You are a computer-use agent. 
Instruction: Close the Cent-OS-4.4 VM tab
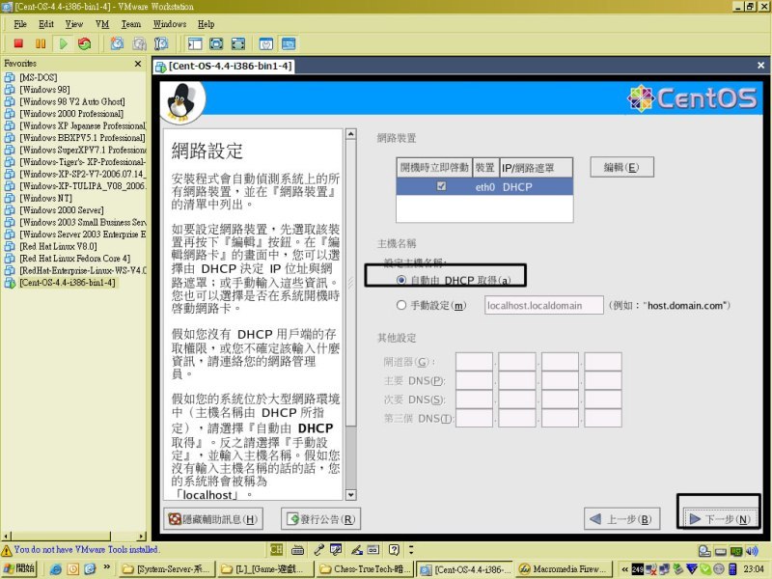coord(760,66)
